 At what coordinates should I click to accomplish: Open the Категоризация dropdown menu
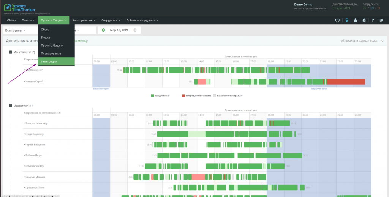pyautogui.click(x=84, y=20)
